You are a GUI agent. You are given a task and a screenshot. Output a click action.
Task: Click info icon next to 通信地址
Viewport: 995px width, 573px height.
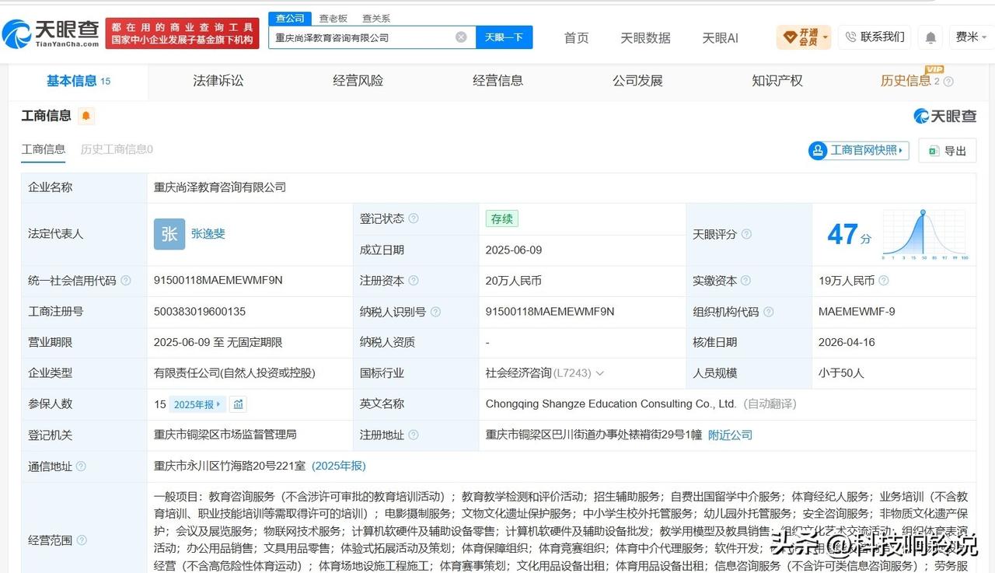81,466
